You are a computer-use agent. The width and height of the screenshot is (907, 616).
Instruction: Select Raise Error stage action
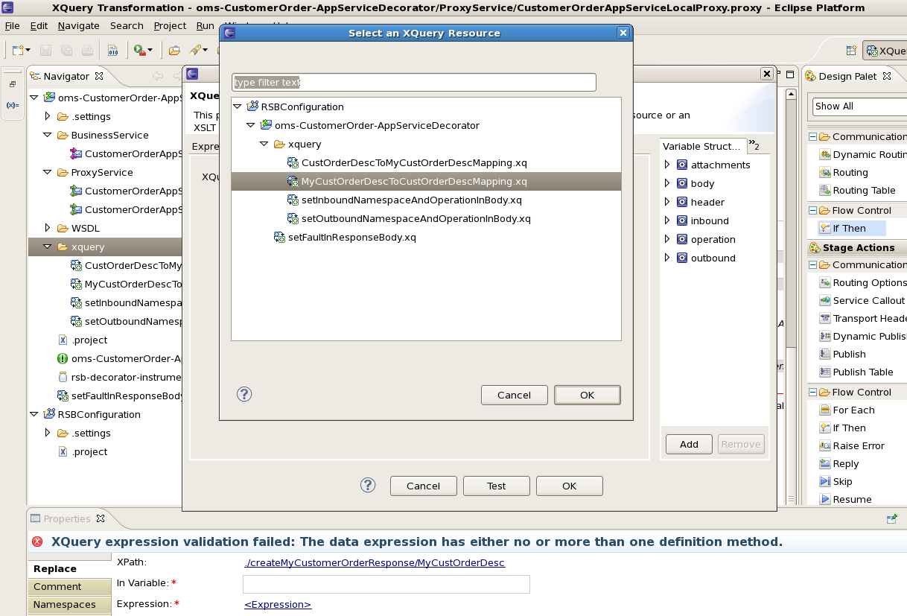pyautogui.click(x=852, y=445)
